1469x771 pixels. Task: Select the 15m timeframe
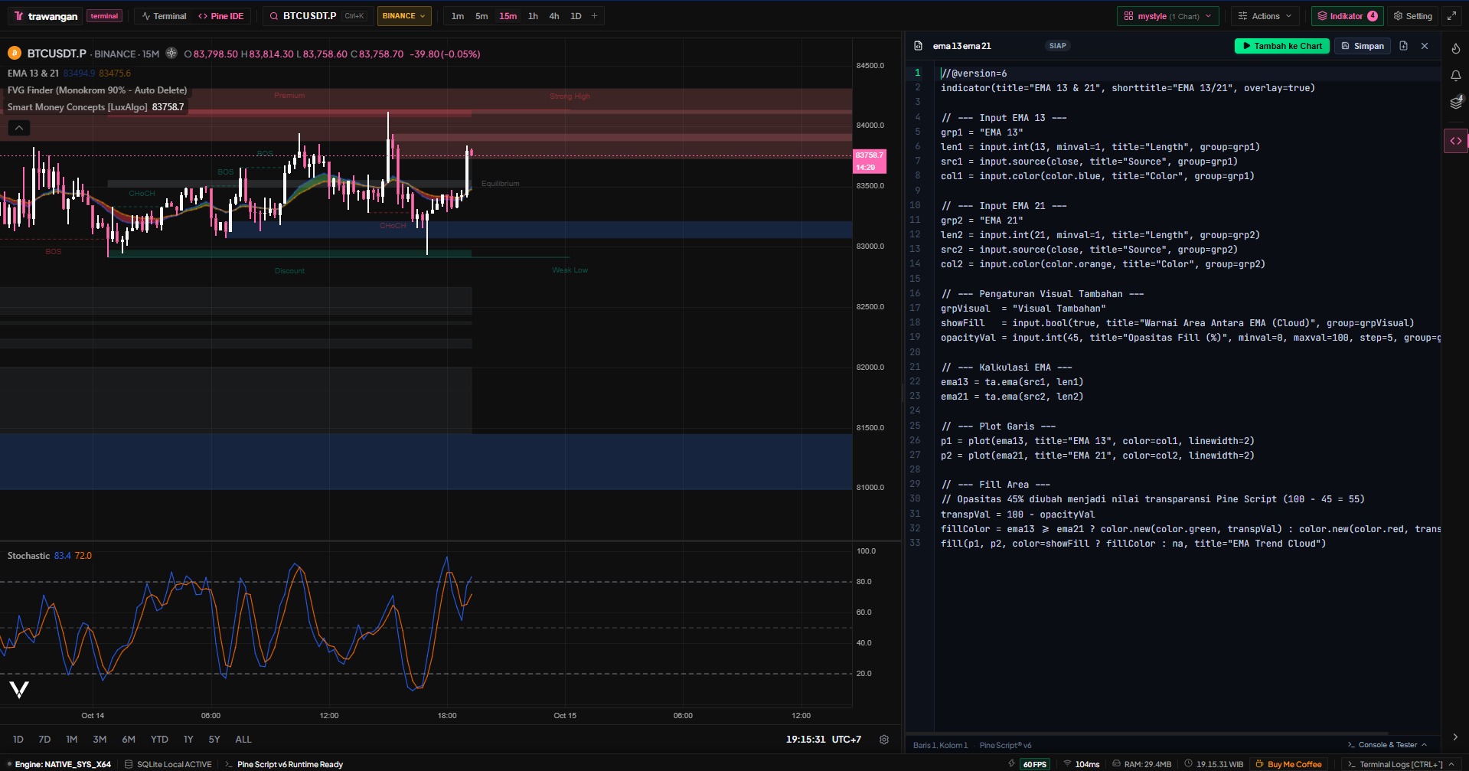[508, 16]
